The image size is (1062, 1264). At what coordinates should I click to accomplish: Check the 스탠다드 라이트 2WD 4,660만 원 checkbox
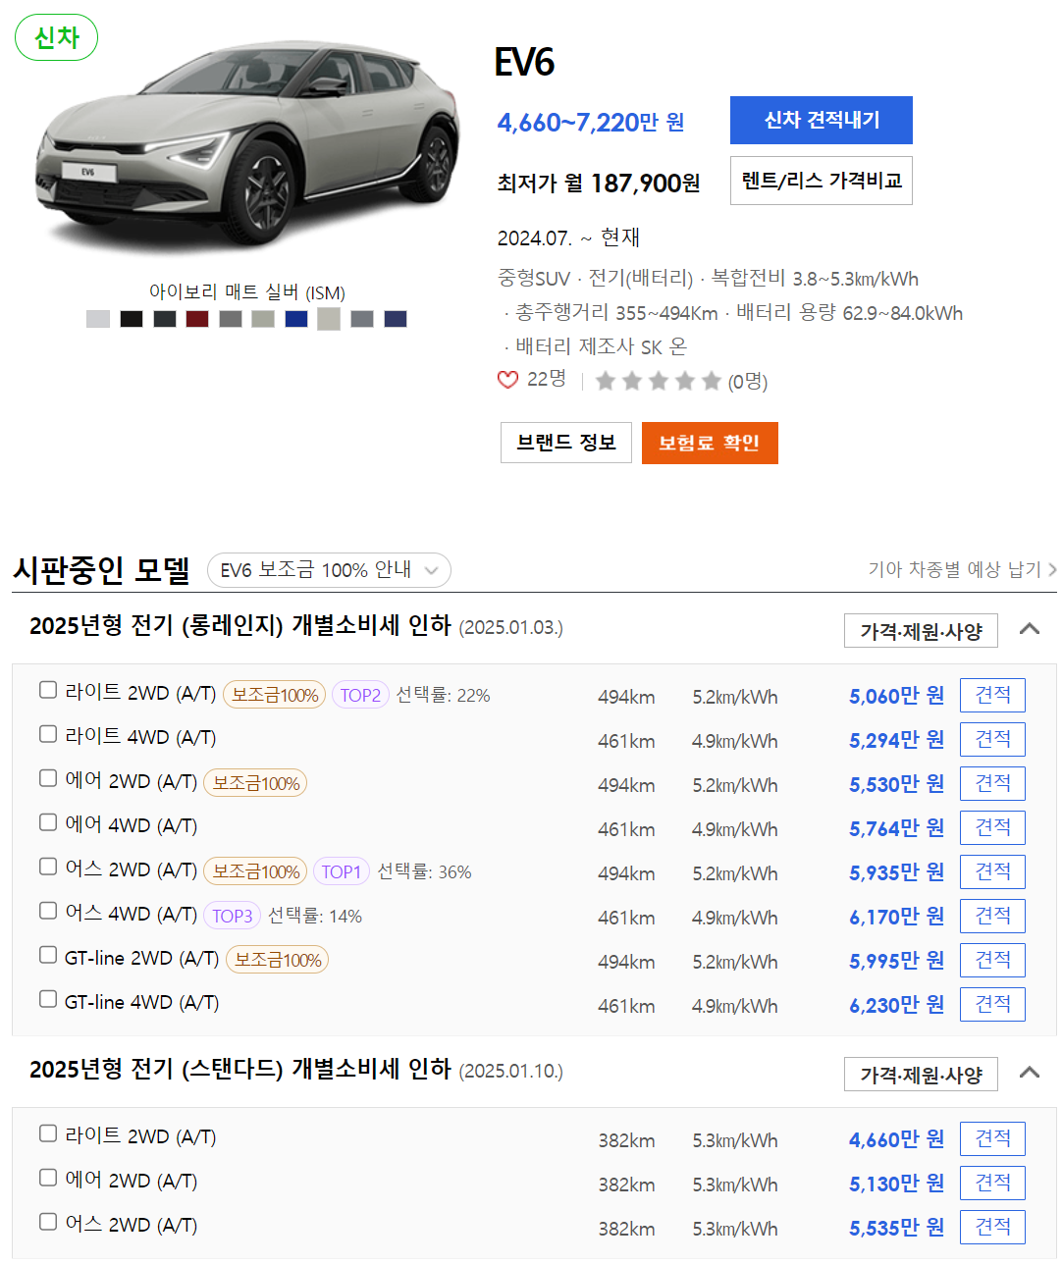(x=48, y=1133)
